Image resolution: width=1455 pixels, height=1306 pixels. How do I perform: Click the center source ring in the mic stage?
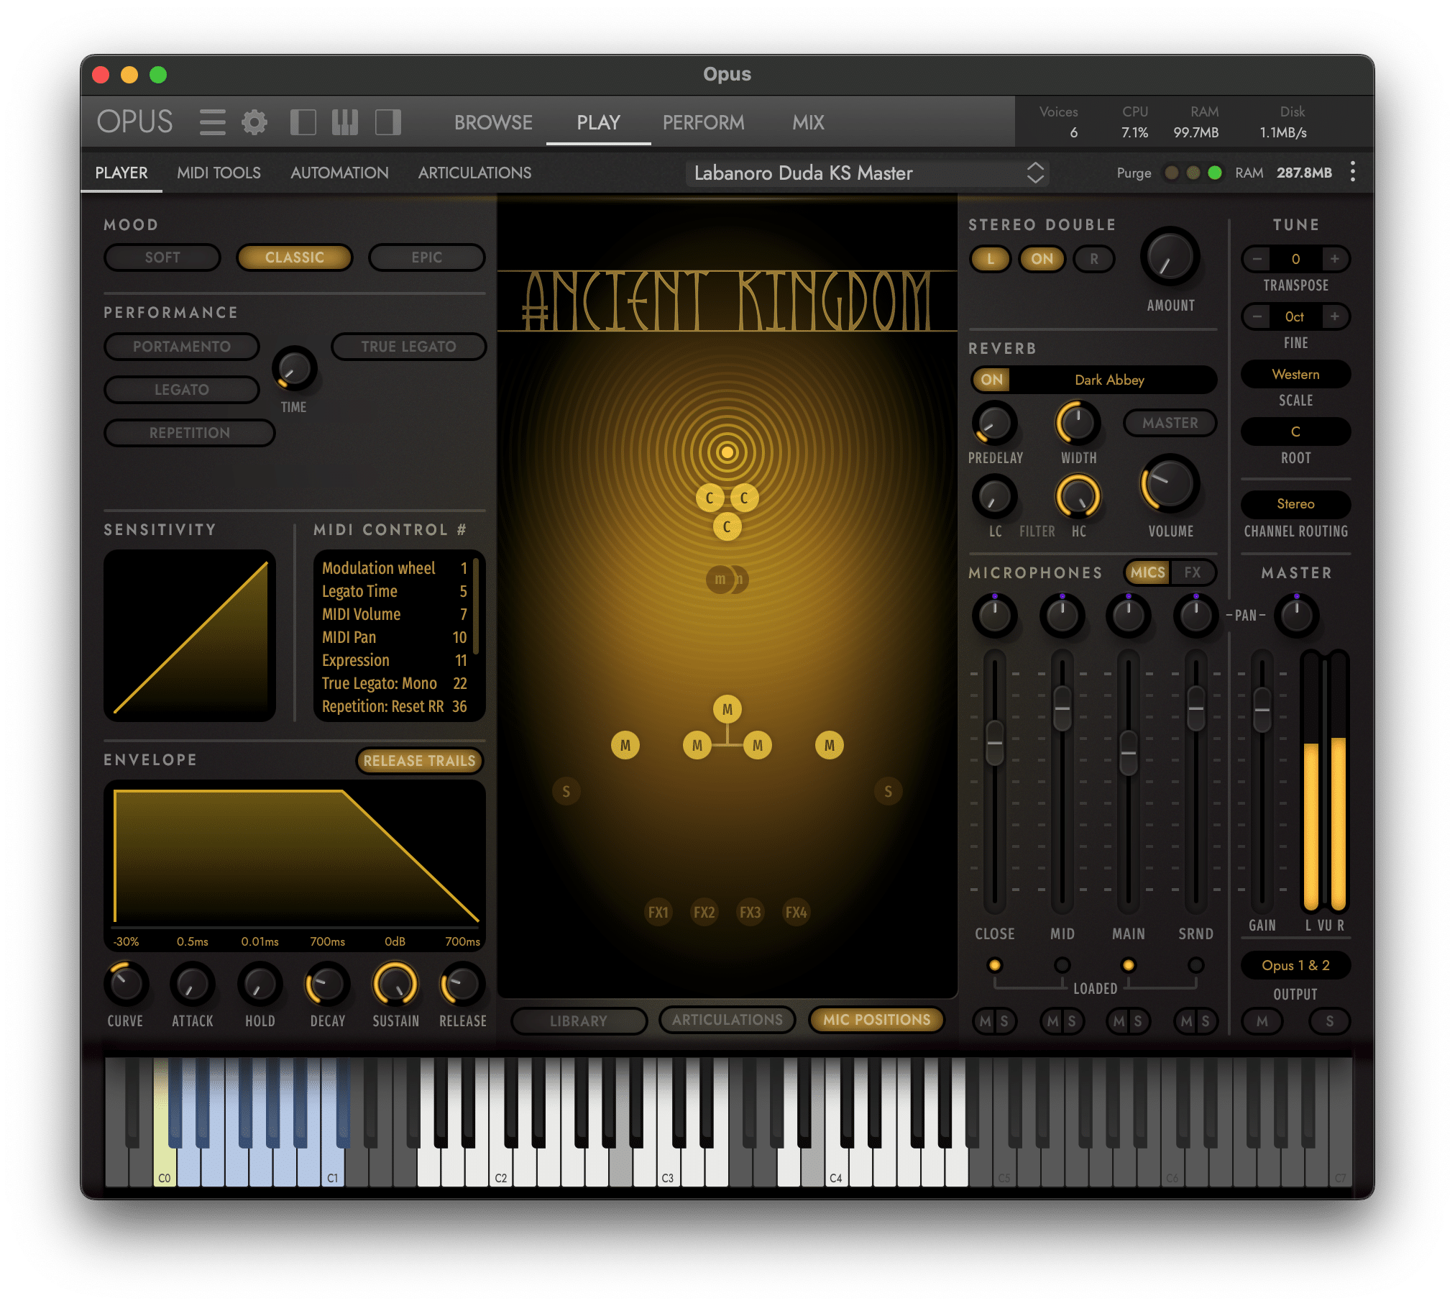click(x=727, y=452)
